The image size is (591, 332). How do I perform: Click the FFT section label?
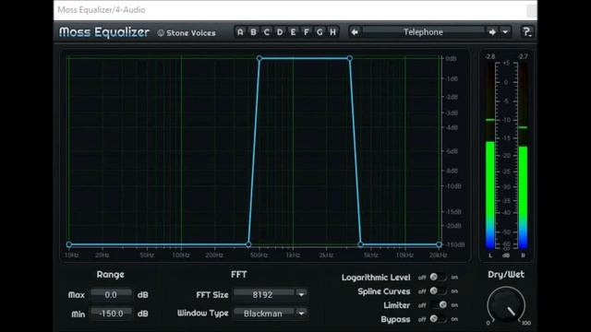(239, 275)
